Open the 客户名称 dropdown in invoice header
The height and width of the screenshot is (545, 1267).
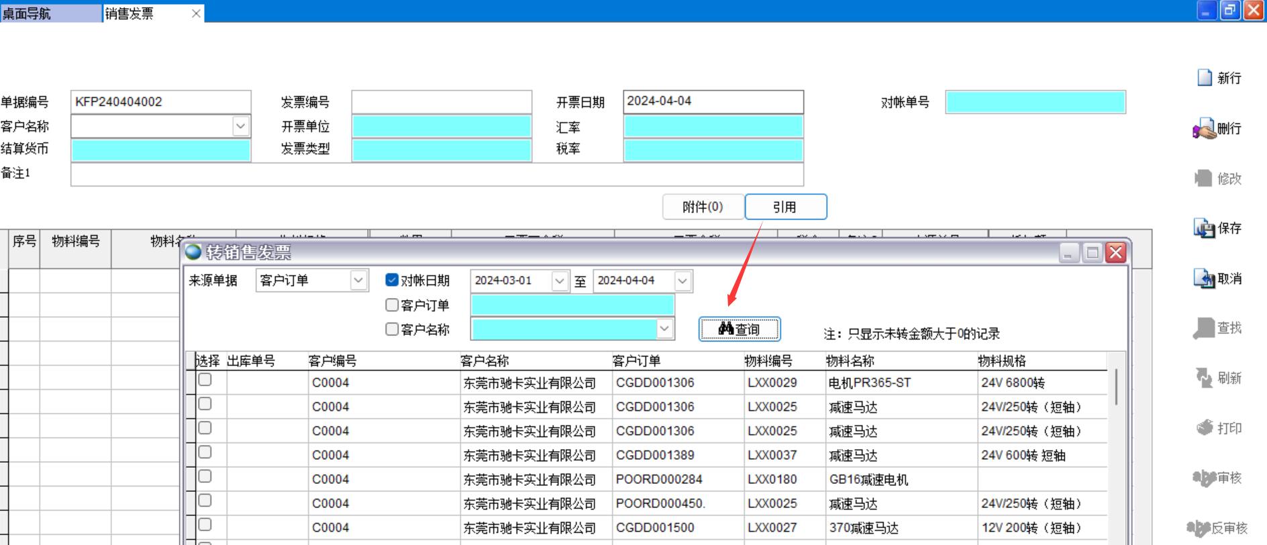(x=240, y=126)
